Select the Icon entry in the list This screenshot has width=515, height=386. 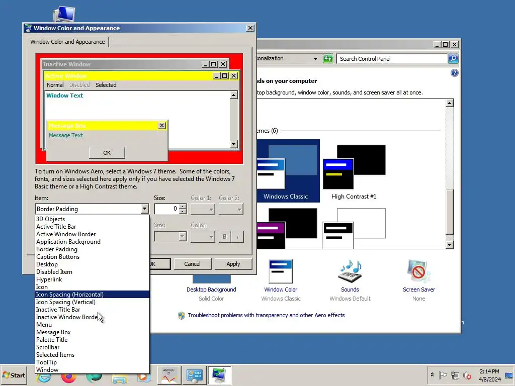pyautogui.click(x=93, y=287)
